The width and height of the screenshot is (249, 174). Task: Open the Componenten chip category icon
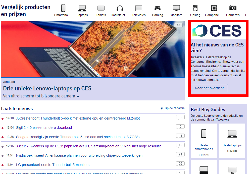tap(214, 8)
